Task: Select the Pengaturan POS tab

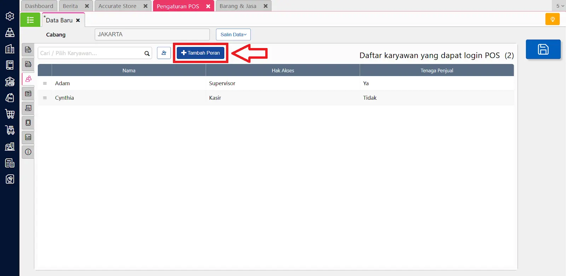Action: (178, 6)
